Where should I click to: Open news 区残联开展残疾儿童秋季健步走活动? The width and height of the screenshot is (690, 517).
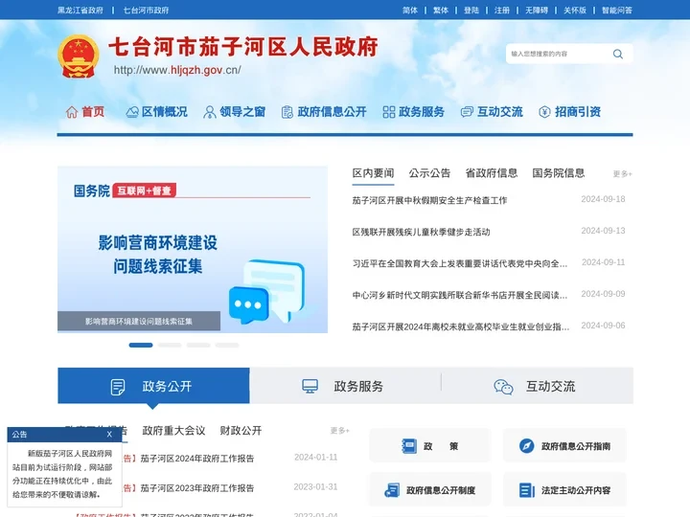click(421, 232)
